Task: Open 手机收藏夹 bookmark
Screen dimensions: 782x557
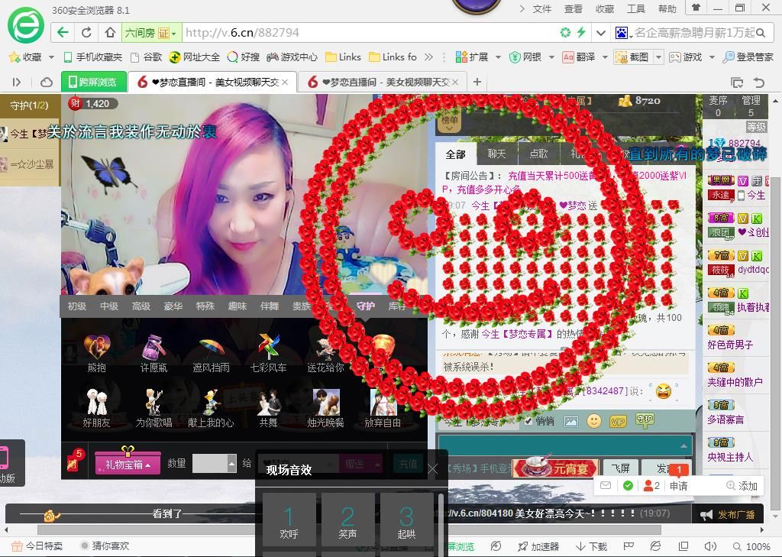Action: (92, 57)
